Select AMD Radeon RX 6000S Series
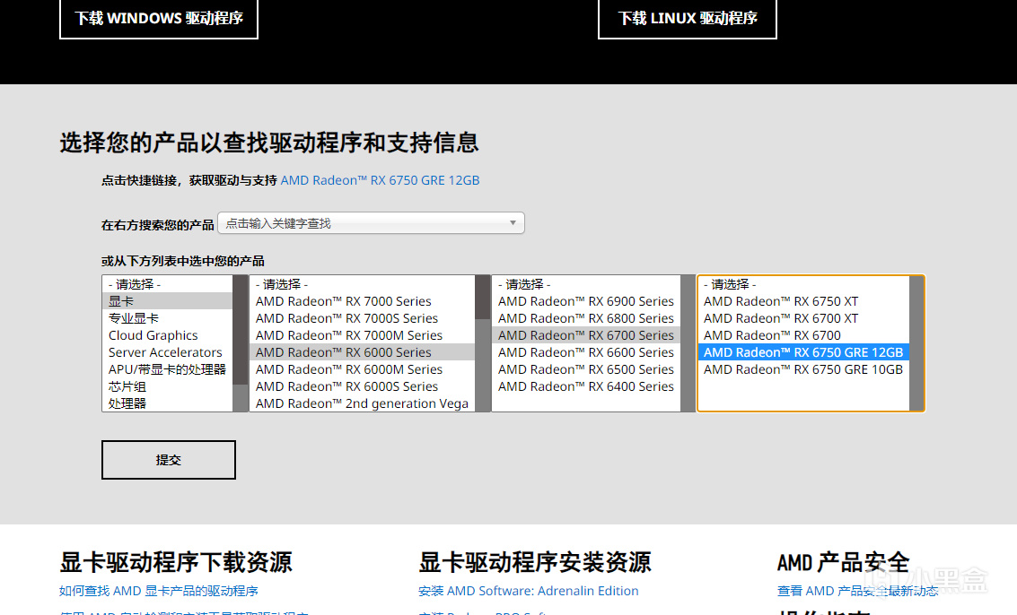 [362, 386]
